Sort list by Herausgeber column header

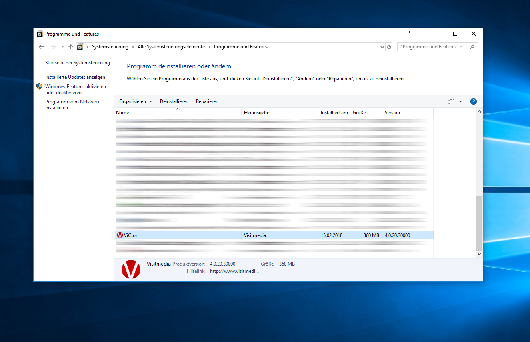coord(258,113)
